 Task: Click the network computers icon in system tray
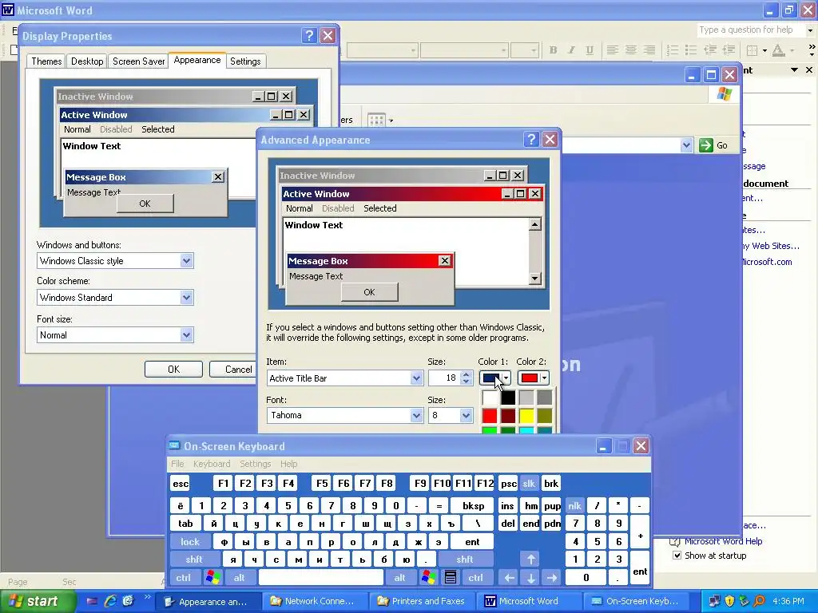tap(715, 601)
